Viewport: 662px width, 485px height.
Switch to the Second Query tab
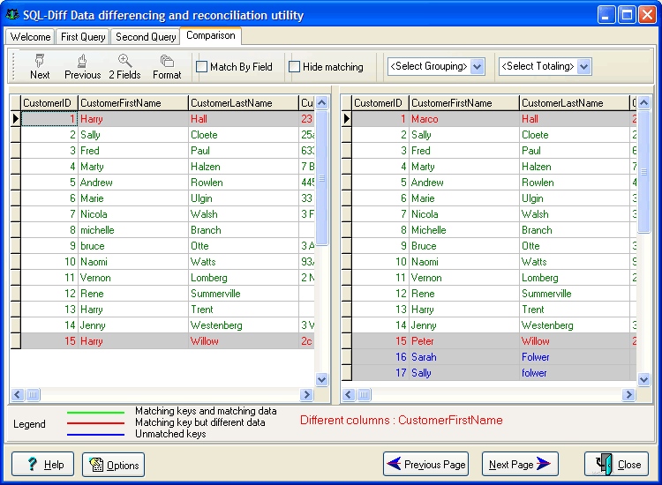point(146,37)
